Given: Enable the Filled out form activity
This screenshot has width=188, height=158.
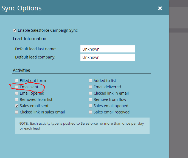Looking at the screenshot, I should tap(17, 81).
